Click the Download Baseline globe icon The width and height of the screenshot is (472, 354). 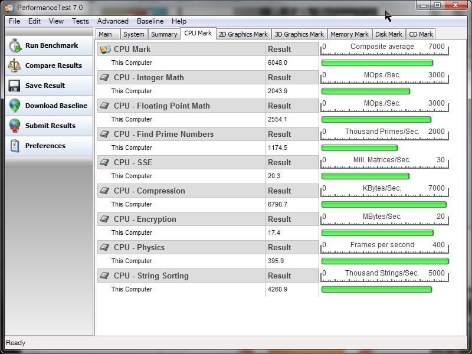14,106
